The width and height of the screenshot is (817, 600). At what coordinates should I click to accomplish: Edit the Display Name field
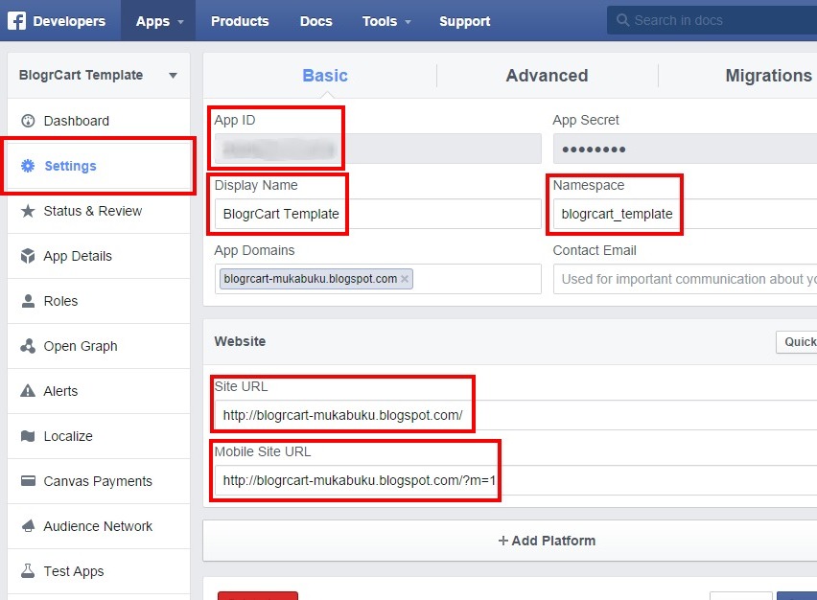378,214
